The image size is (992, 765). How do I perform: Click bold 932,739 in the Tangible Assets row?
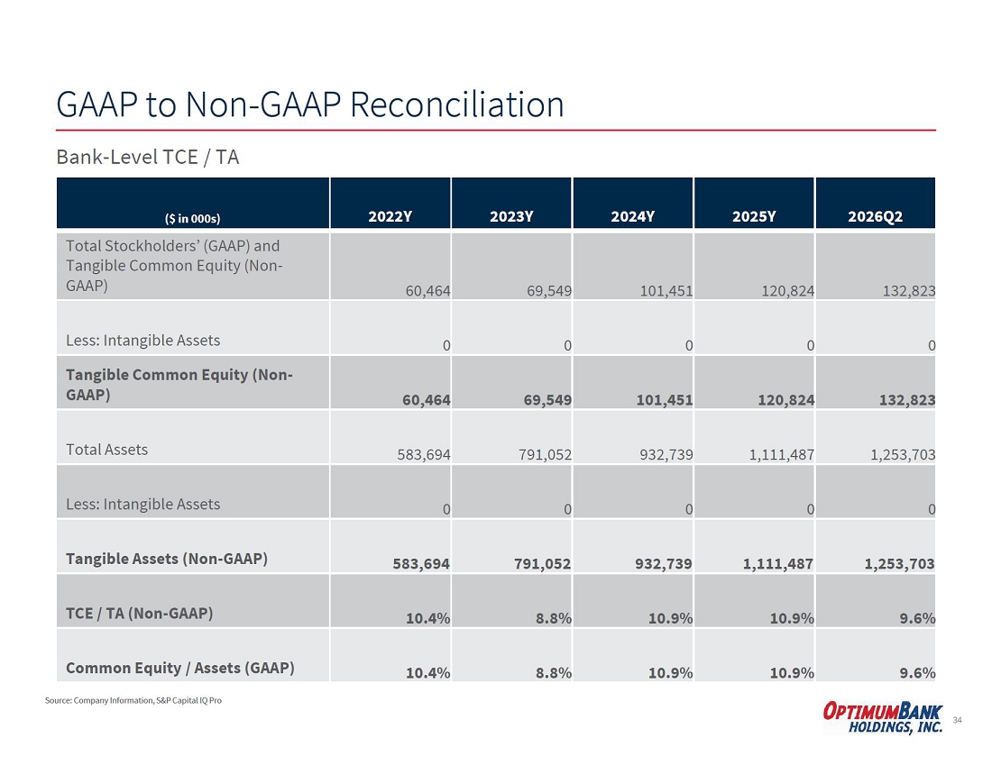[x=664, y=564]
